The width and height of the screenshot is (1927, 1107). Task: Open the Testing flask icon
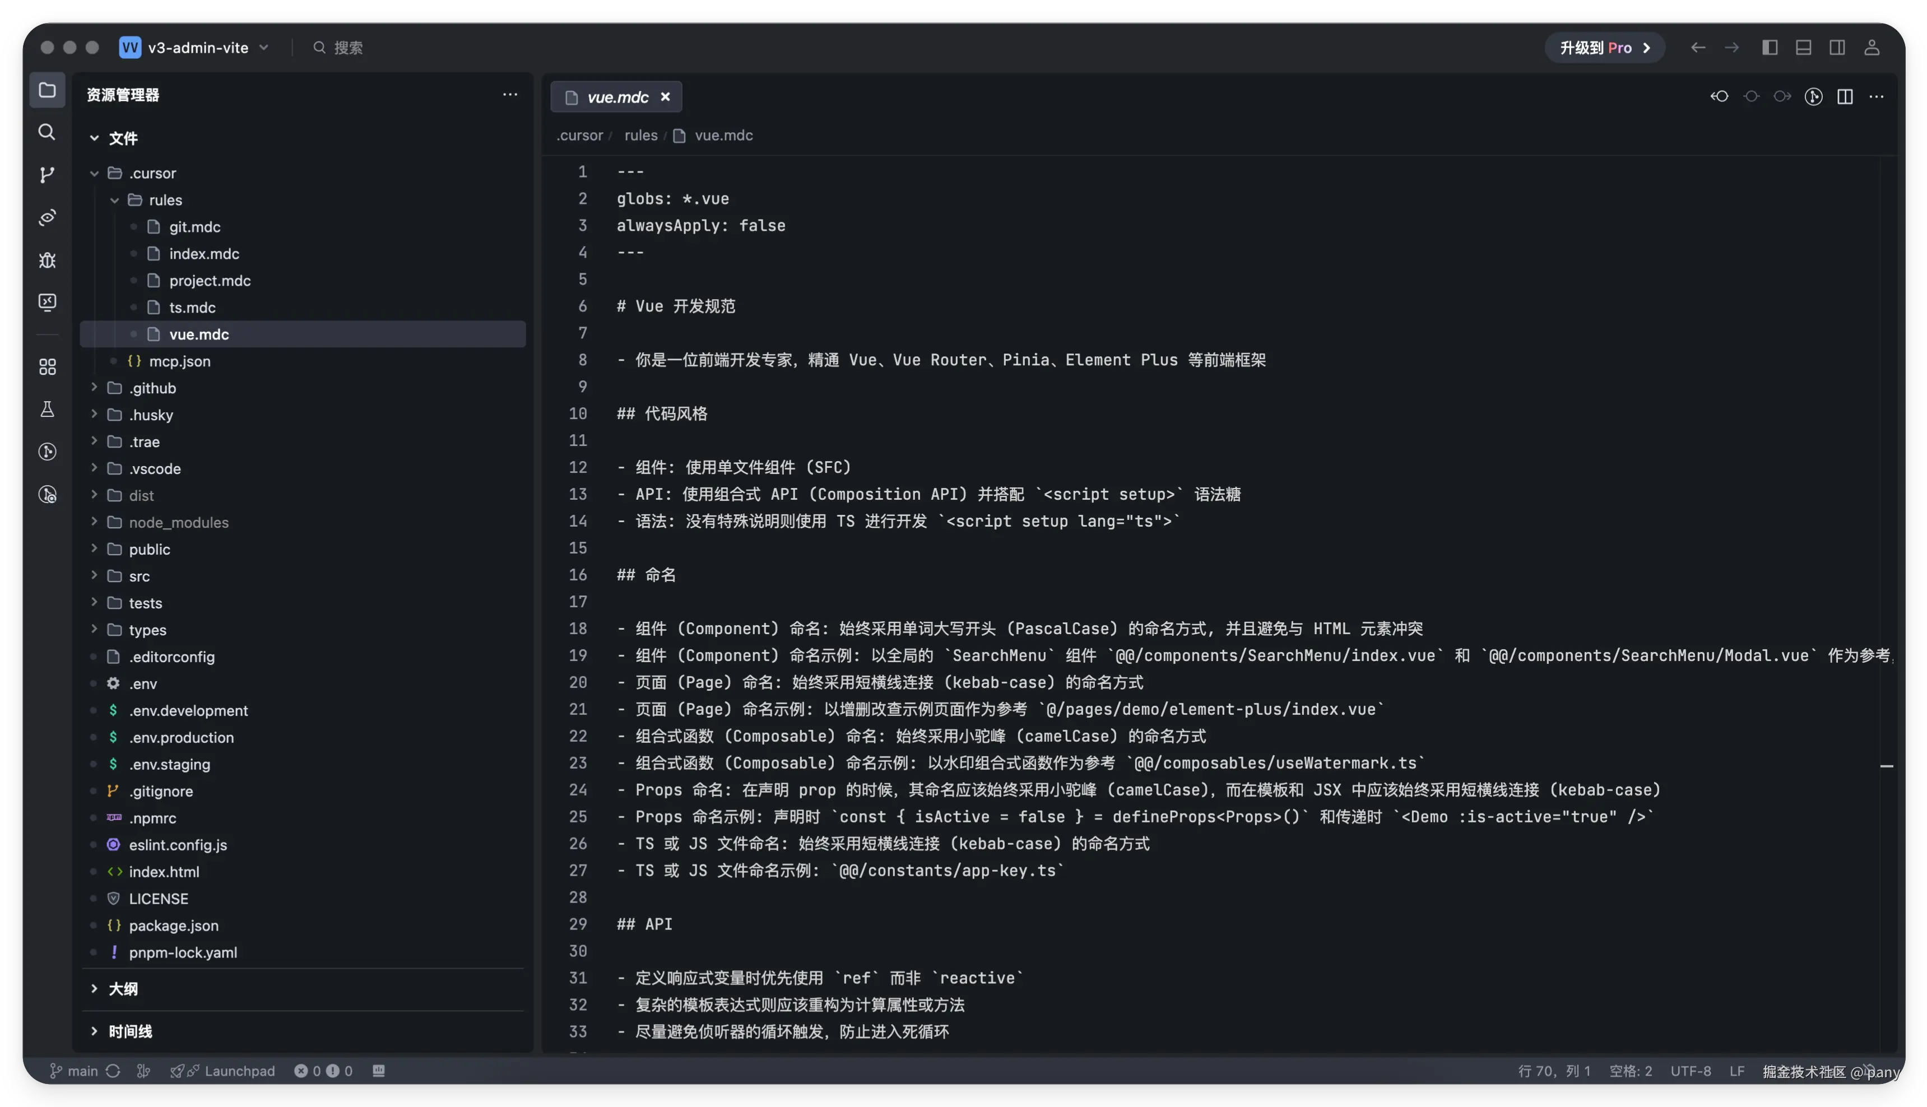point(47,409)
